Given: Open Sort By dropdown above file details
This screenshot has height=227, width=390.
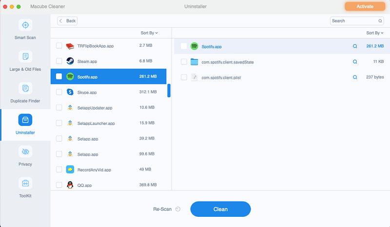Looking at the screenshot, I should click(x=375, y=33).
